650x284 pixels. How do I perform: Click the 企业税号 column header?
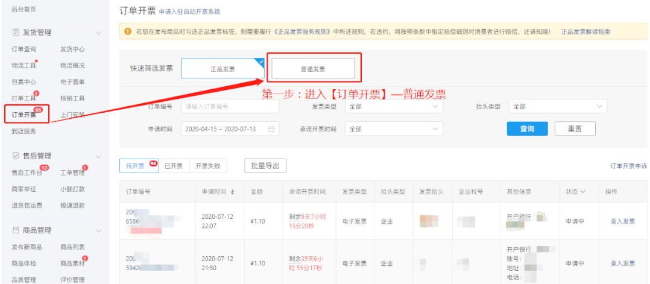[470, 192]
